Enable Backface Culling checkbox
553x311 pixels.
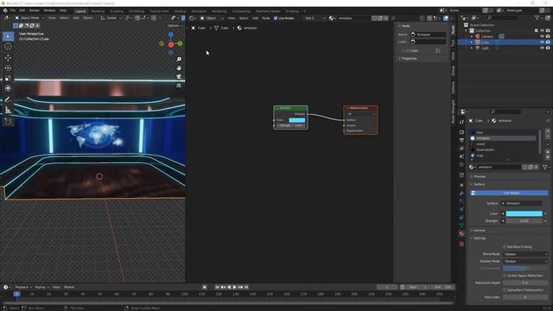click(x=505, y=247)
